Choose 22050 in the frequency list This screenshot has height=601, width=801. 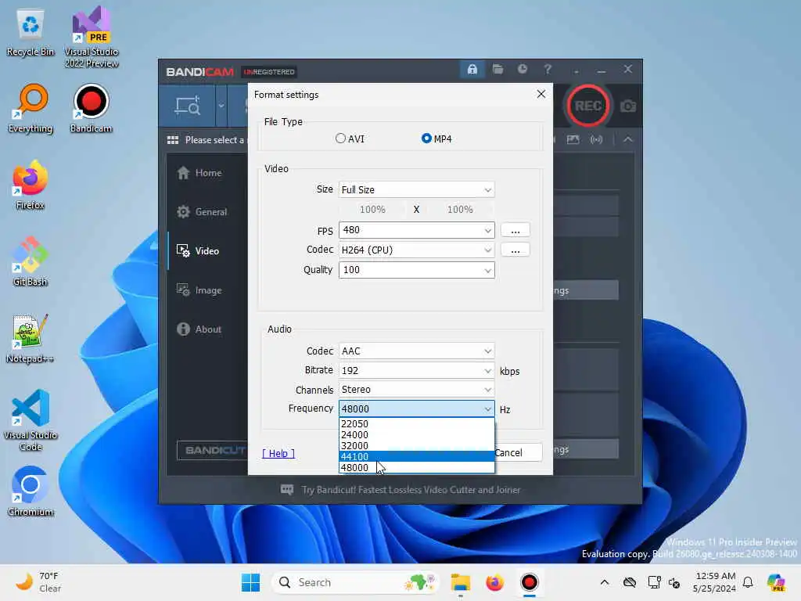pyautogui.click(x=416, y=423)
